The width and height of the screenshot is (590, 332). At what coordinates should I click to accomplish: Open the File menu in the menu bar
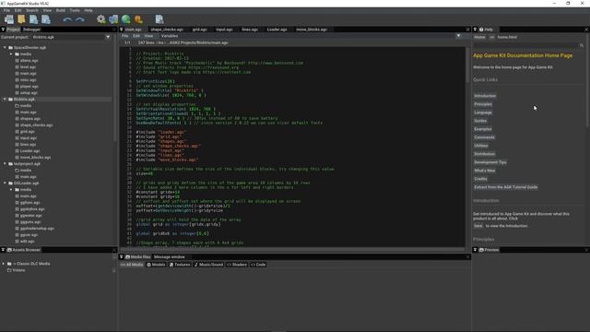[6, 10]
